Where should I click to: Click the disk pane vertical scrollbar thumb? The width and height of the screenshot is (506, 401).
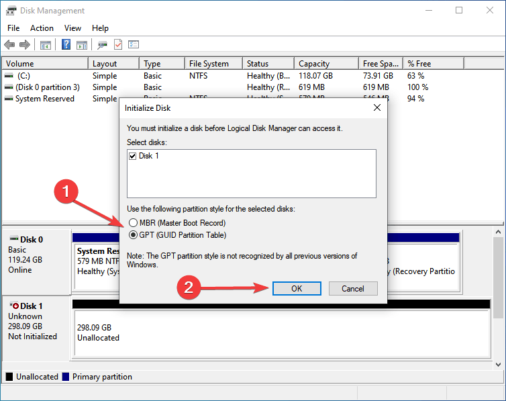498,277
